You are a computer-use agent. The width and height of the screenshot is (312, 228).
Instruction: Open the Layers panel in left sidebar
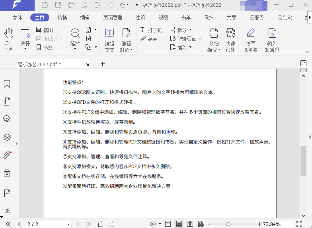7,137
